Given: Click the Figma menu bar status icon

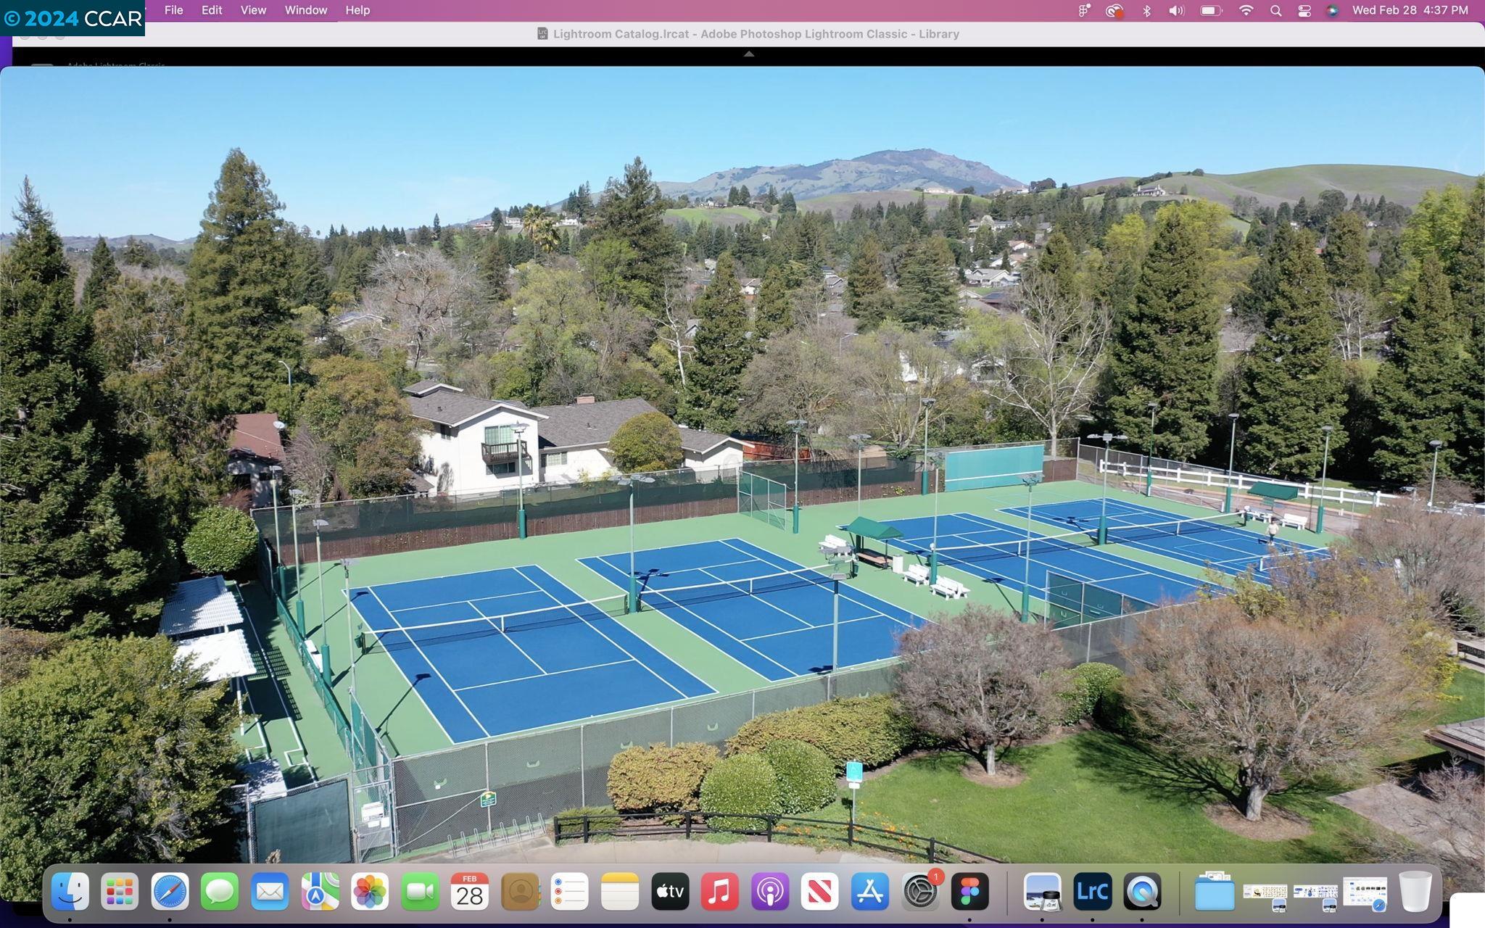Looking at the screenshot, I should (x=1084, y=10).
